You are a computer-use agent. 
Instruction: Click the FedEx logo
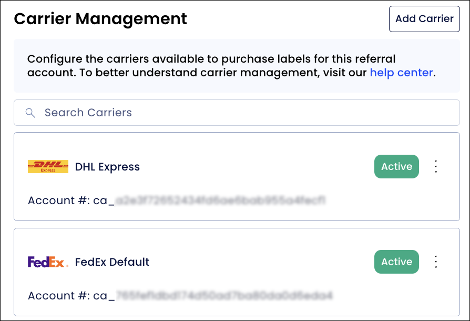tap(48, 262)
